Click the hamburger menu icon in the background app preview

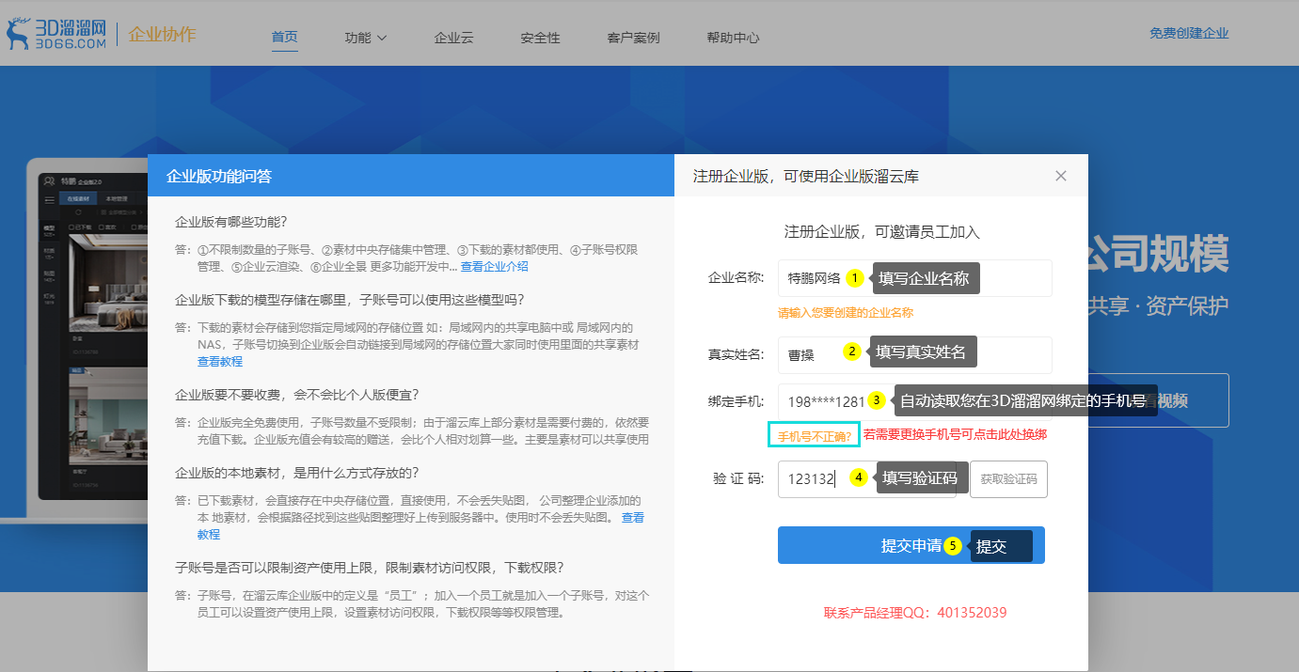tap(50, 200)
